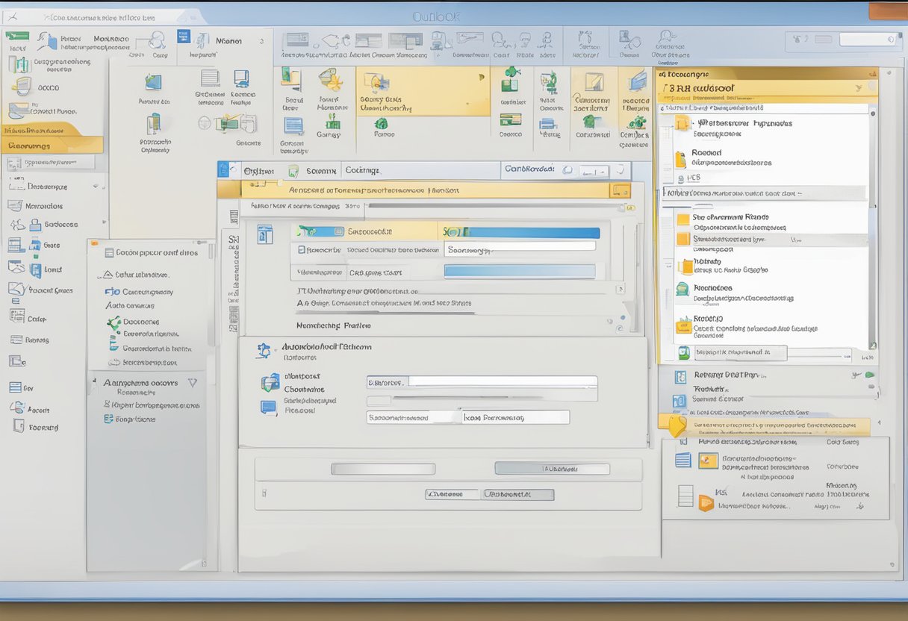Click the OK button in the lower dialog
Image resolution: width=908 pixels, height=621 pixels.
pos(453,495)
